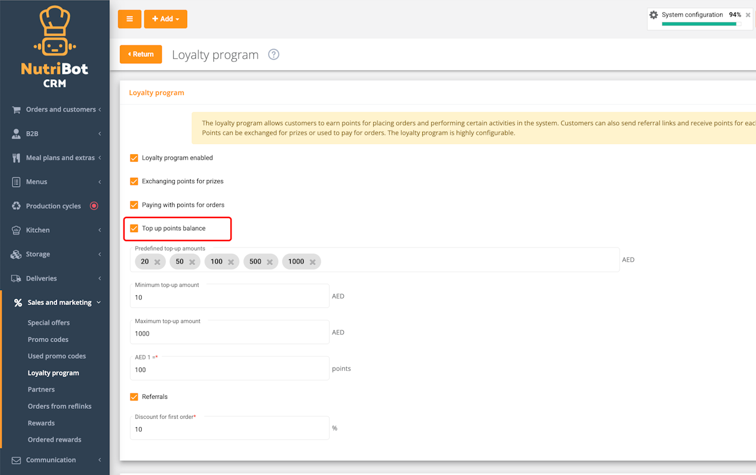Remove the 1000 top-up amount chip
Screen dimensions: 756x475
pyautogui.click(x=312, y=262)
